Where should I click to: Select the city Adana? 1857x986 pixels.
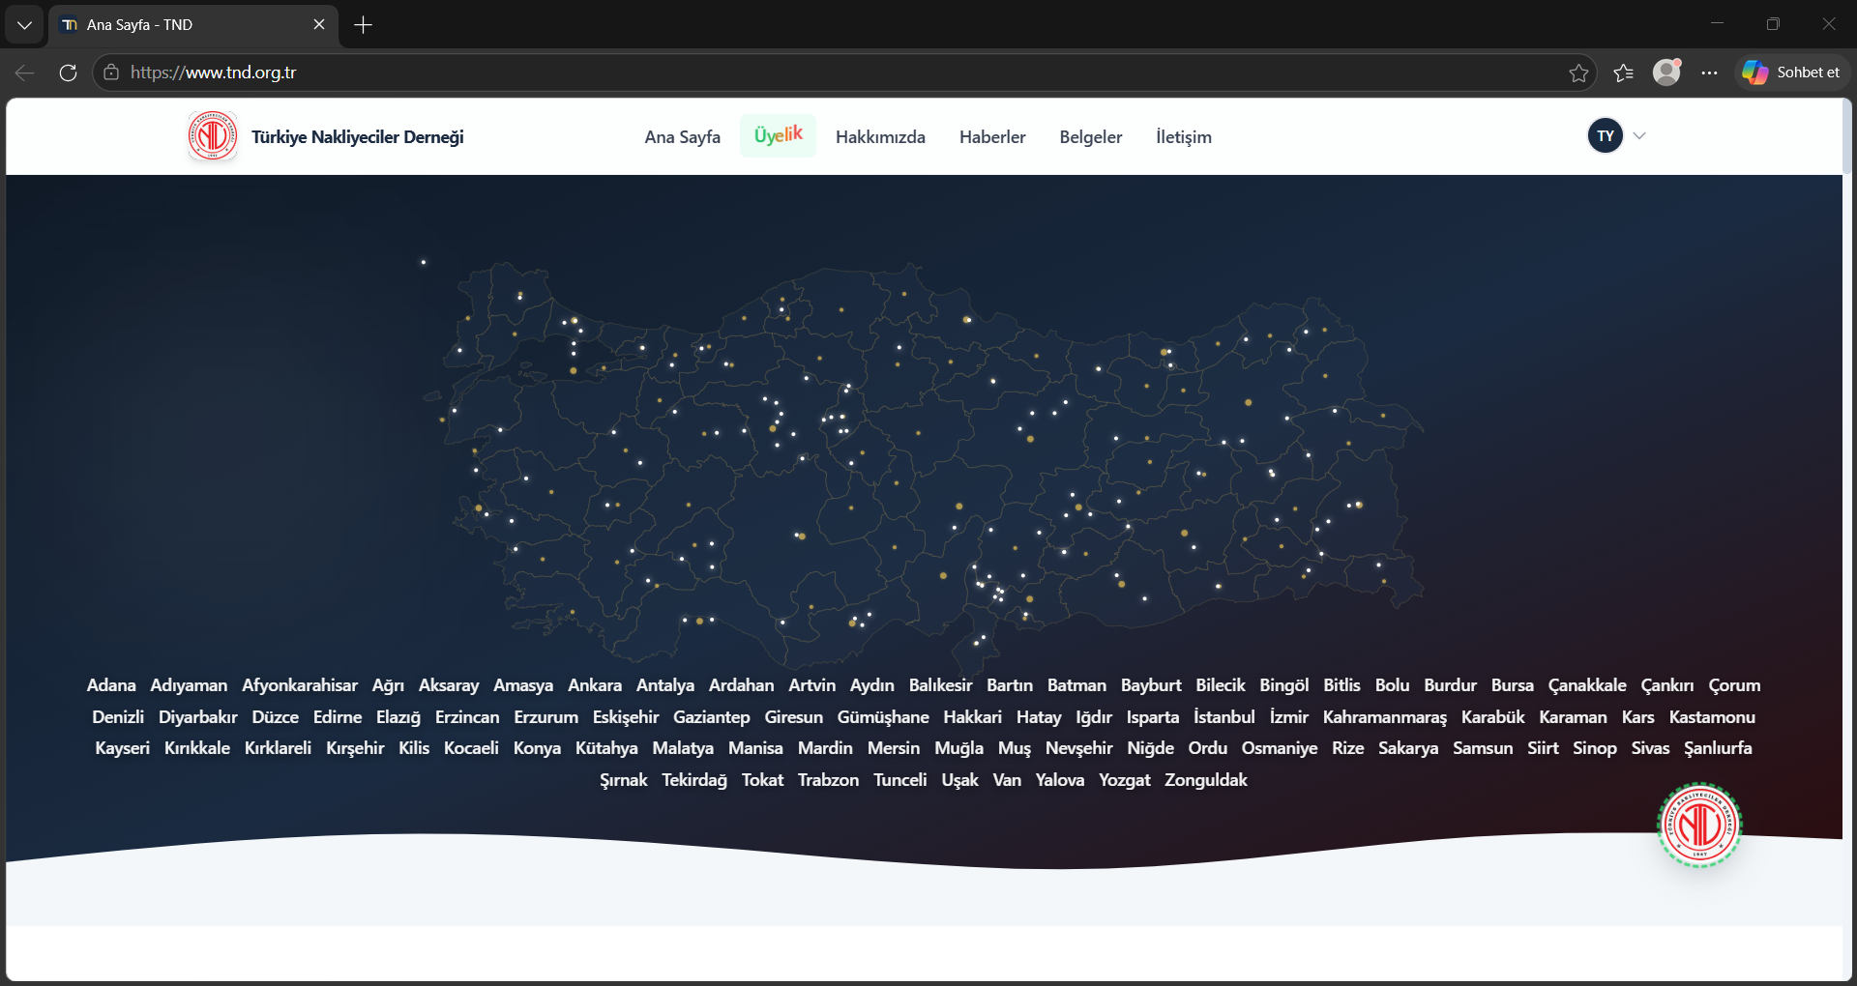click(x=111, y=685)
